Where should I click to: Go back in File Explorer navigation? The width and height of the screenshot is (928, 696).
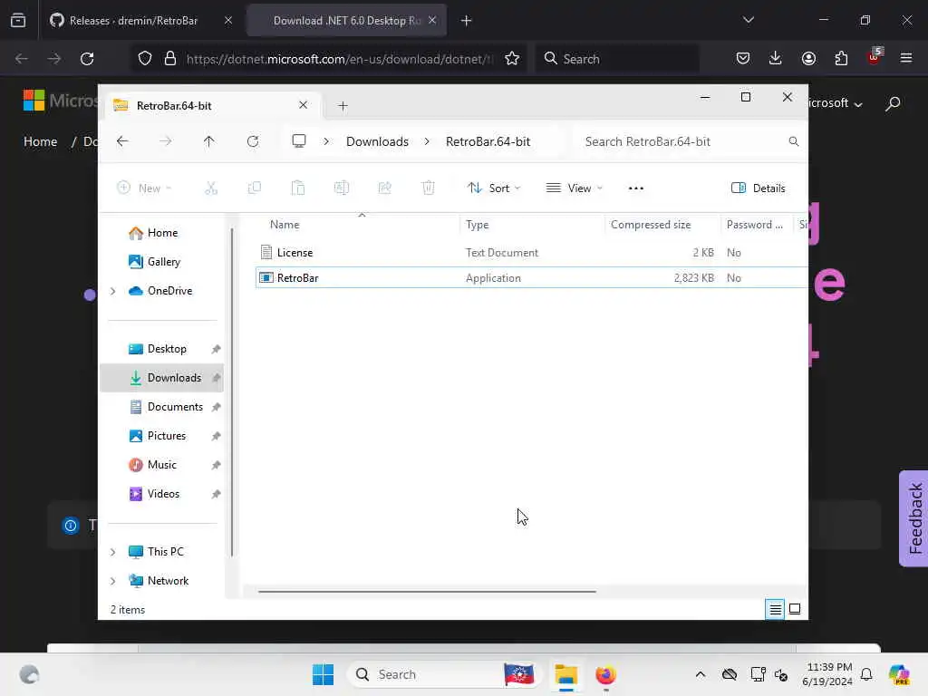[122, 141]
